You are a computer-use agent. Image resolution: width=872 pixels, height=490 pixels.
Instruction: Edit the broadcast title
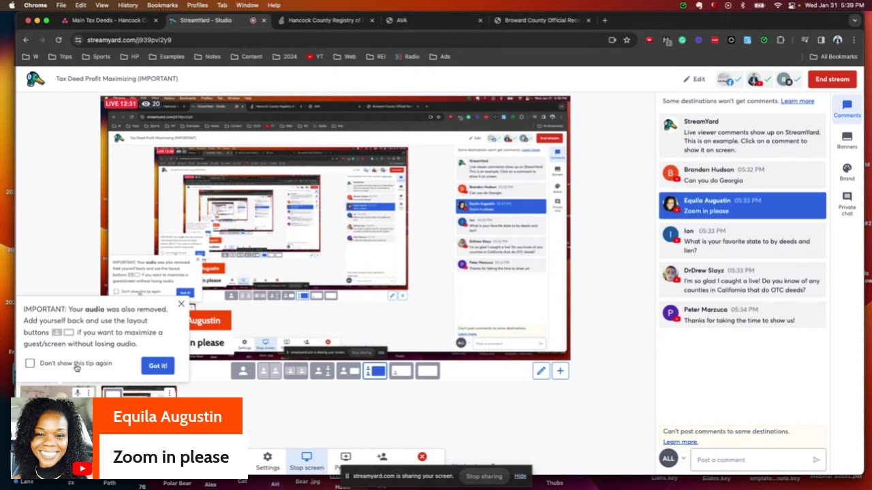694,79
